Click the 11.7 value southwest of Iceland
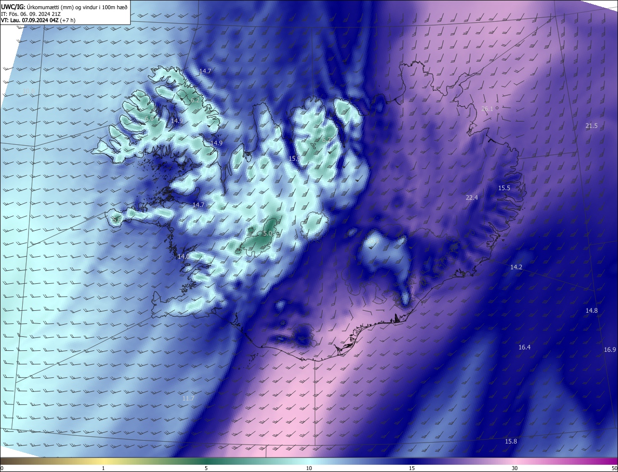The image size is (618, 472). pyautogui.click(x=188, y=398)
